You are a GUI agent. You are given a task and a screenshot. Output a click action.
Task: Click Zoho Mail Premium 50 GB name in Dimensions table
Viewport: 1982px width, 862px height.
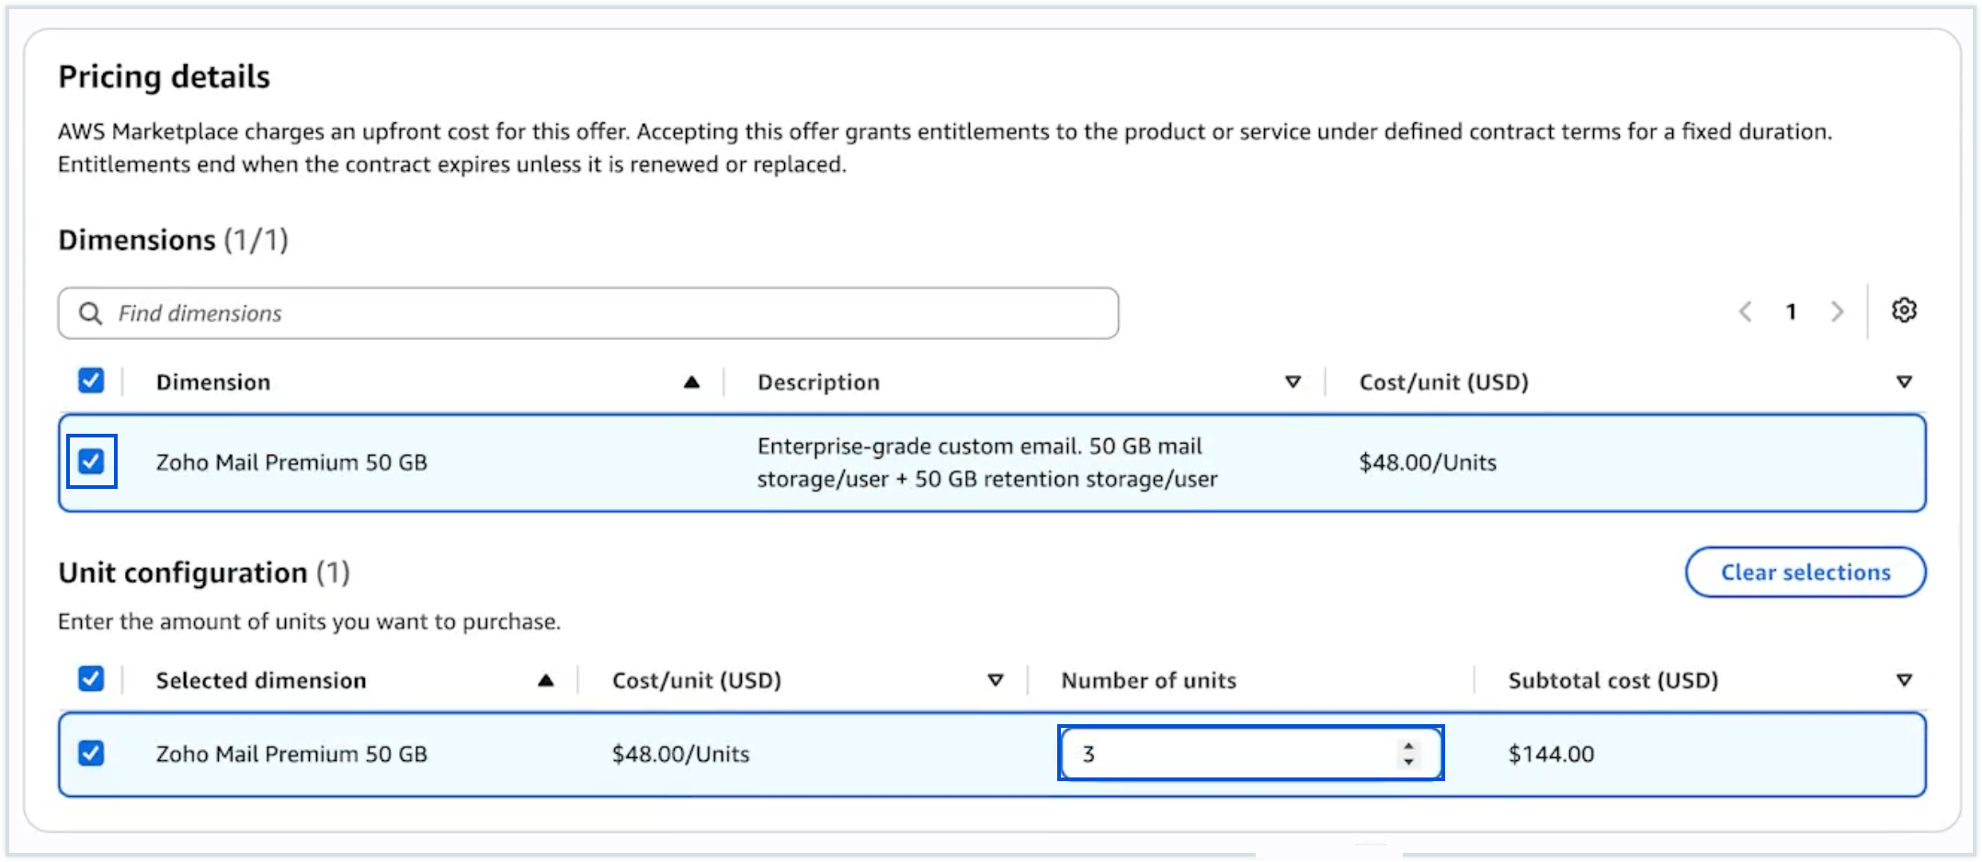(291, 462)
